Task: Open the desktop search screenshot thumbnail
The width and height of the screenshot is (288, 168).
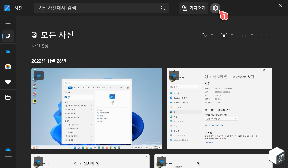Action: [97, 109]
